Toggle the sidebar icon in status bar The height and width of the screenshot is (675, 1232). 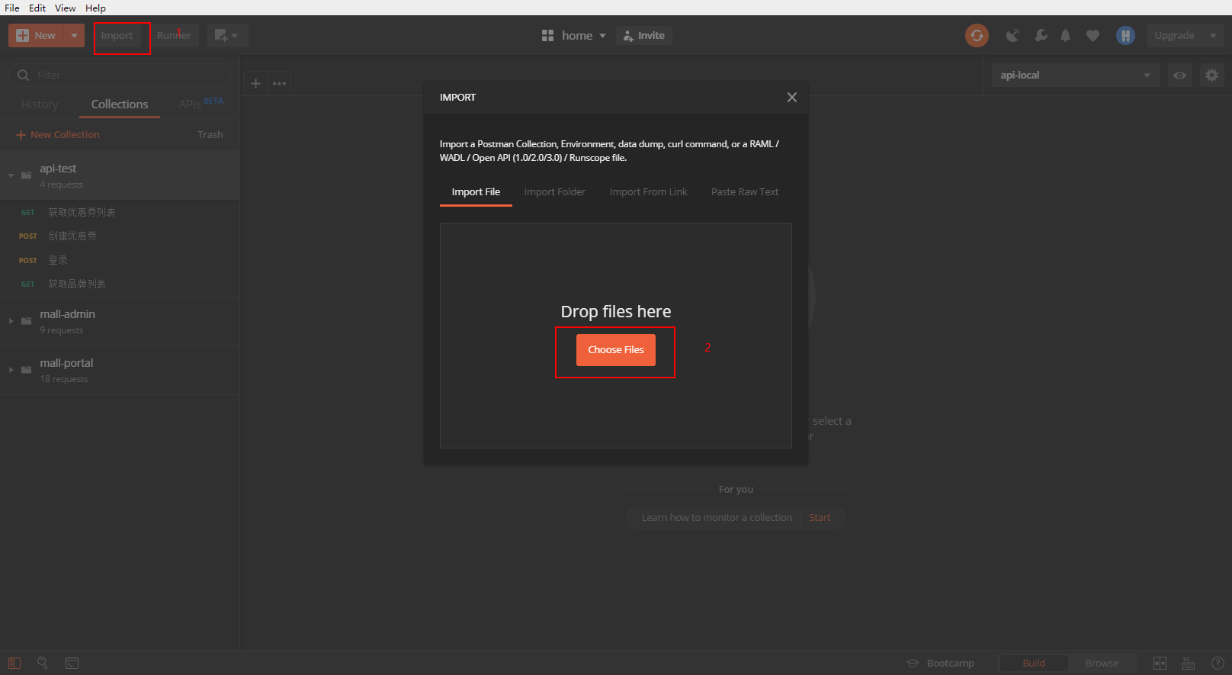click(14, 663)
